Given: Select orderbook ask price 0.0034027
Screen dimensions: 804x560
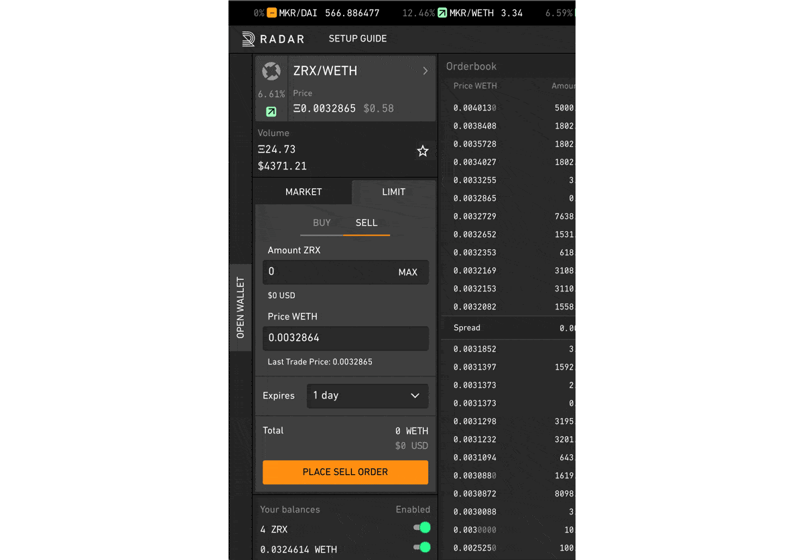Looking at the screenshot, I should 475,162.
